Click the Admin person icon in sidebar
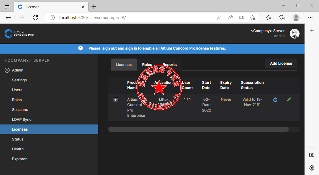Viewport: 319px width, 175px height. coord(7,70)
